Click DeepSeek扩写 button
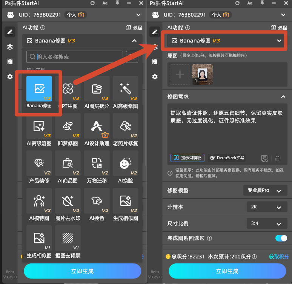 [227, 158]
